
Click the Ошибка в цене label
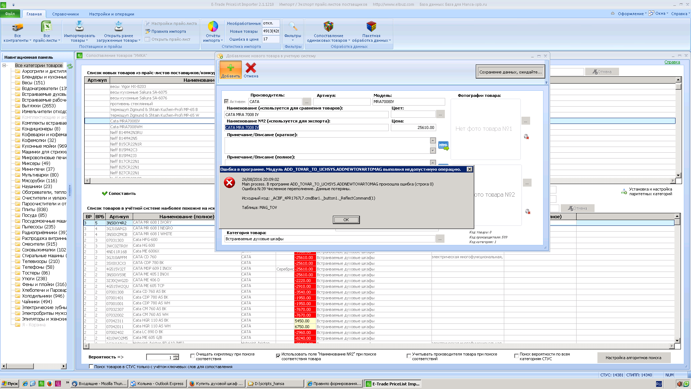click(244, 39)
